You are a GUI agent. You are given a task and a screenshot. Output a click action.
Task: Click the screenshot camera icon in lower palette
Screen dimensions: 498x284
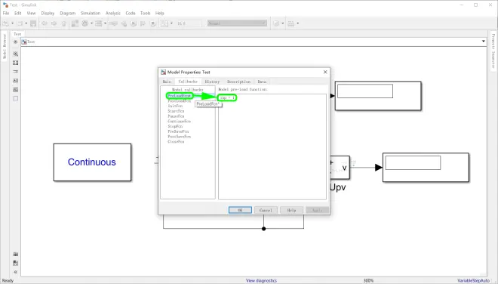(x=15, y=254)
